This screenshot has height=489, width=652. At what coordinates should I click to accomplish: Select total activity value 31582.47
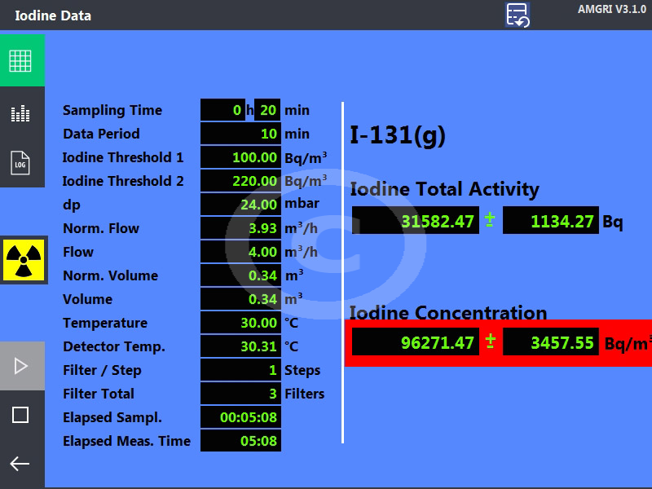click(416, 220)
